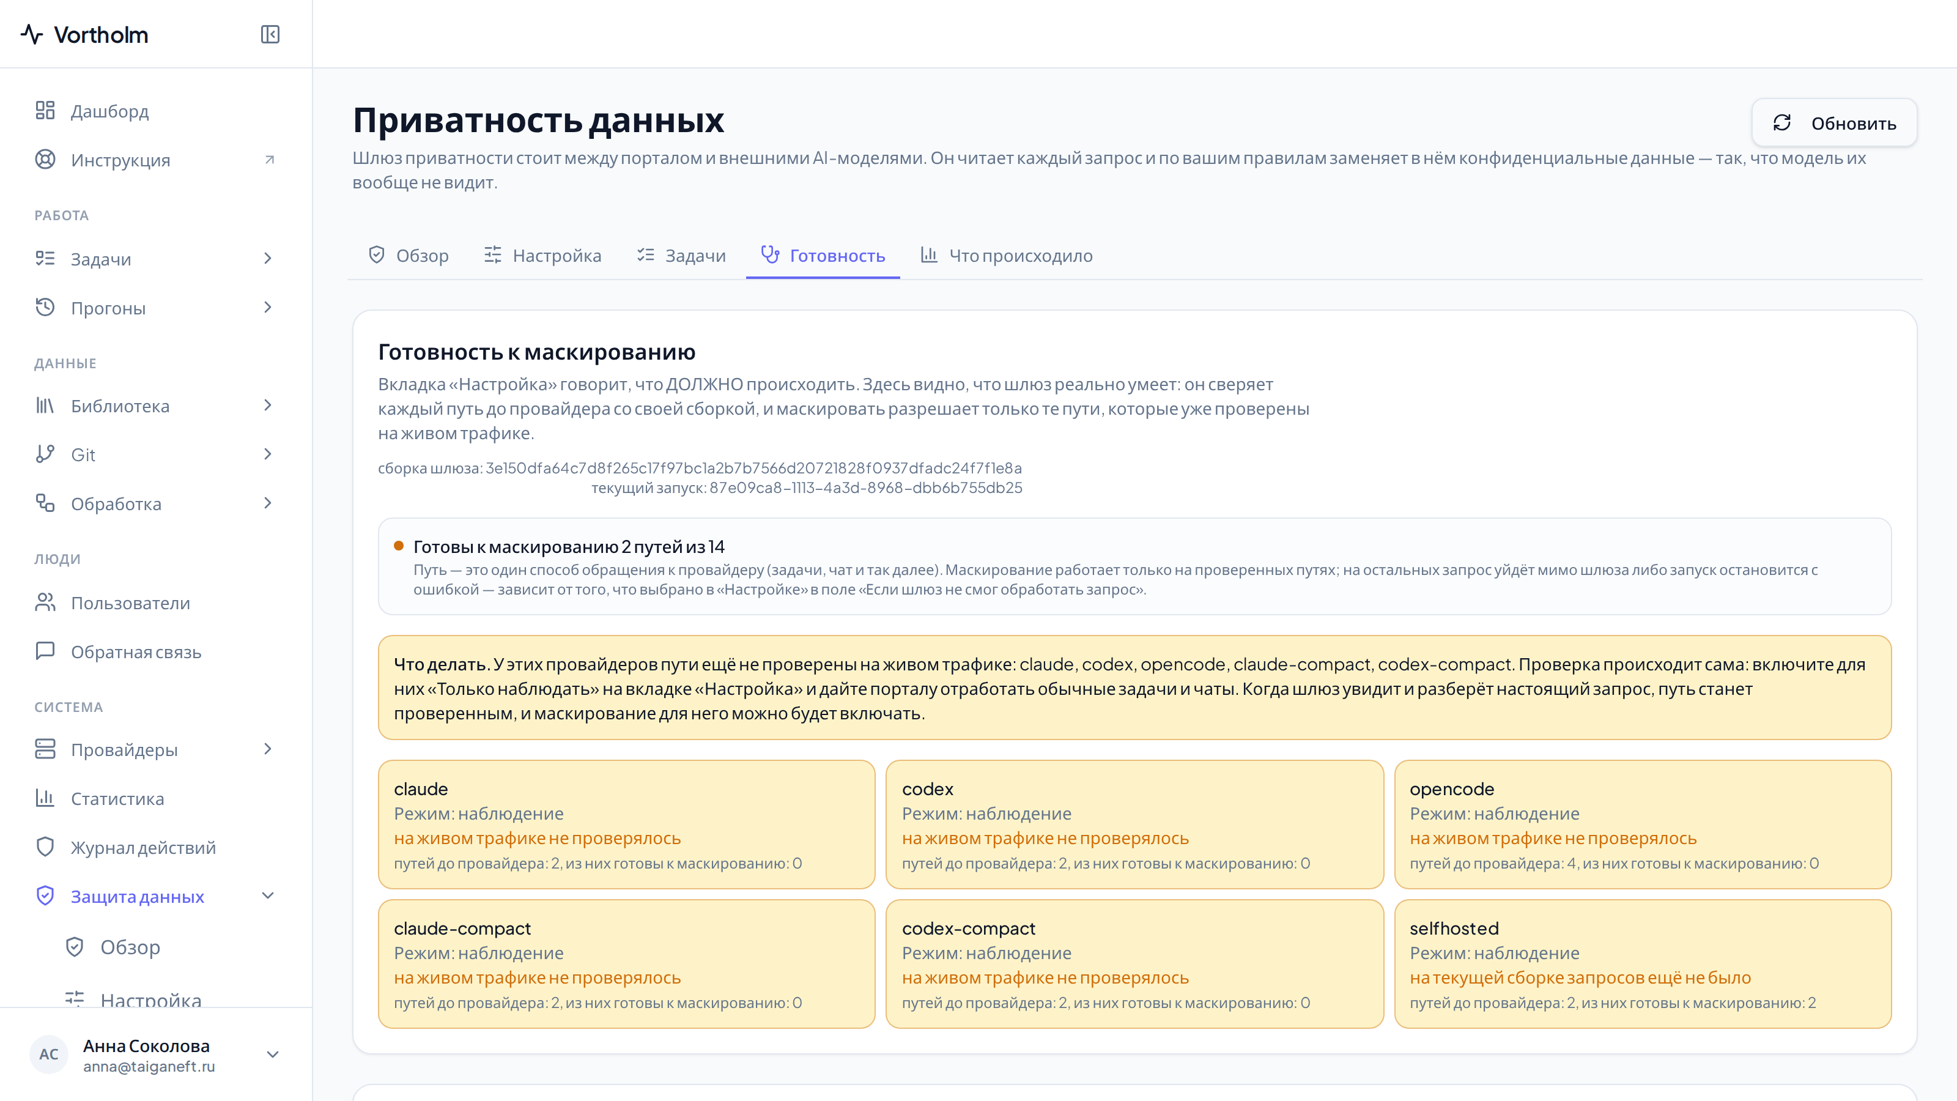
Task: Click the Журнал действий shield icon
Action: [x=45, y=847]
